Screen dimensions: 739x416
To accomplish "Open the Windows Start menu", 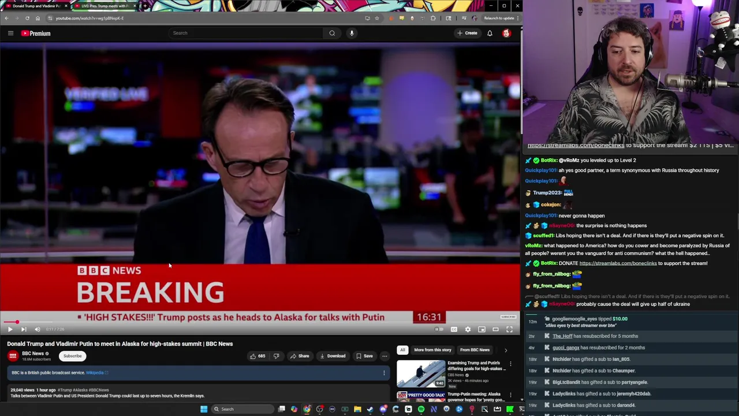I will tap(204, 409).
